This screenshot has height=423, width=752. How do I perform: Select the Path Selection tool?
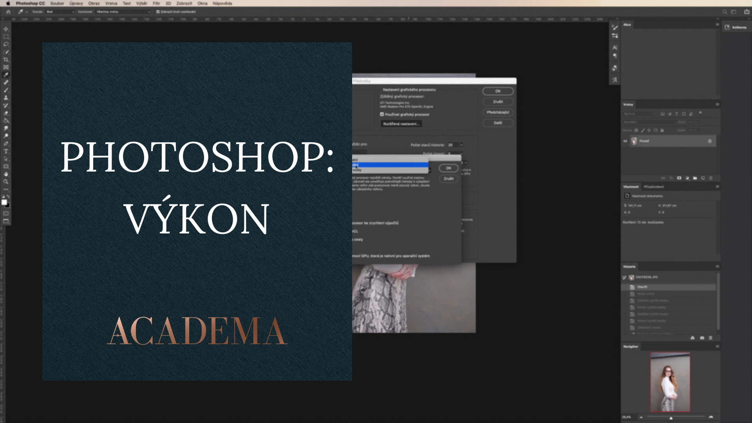(6, 159)
